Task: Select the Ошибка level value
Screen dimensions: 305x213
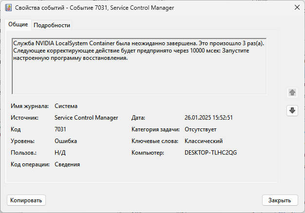Action: (66, 141)
